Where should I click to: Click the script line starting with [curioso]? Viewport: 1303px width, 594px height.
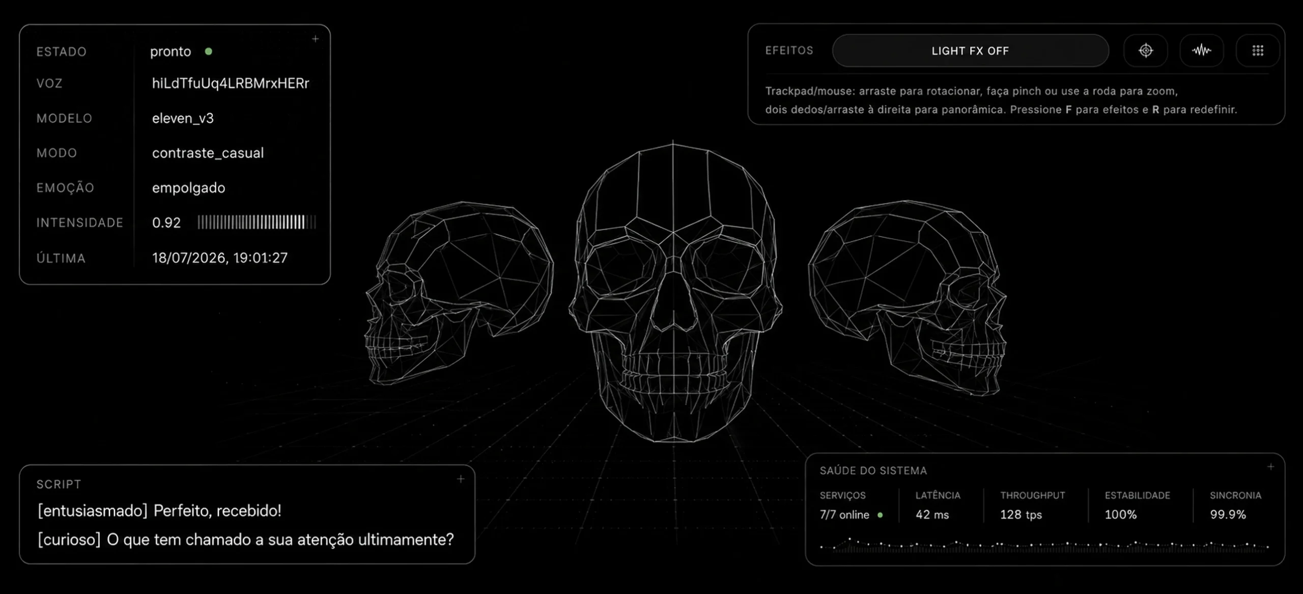tap(246, 540)
